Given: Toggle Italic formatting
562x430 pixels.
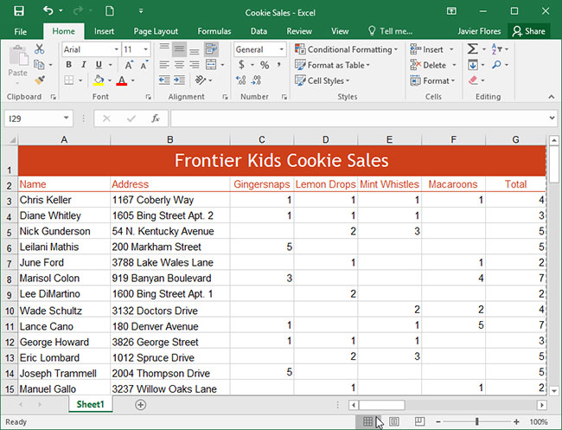Looking at the screenshot, I should click(84, 65).
